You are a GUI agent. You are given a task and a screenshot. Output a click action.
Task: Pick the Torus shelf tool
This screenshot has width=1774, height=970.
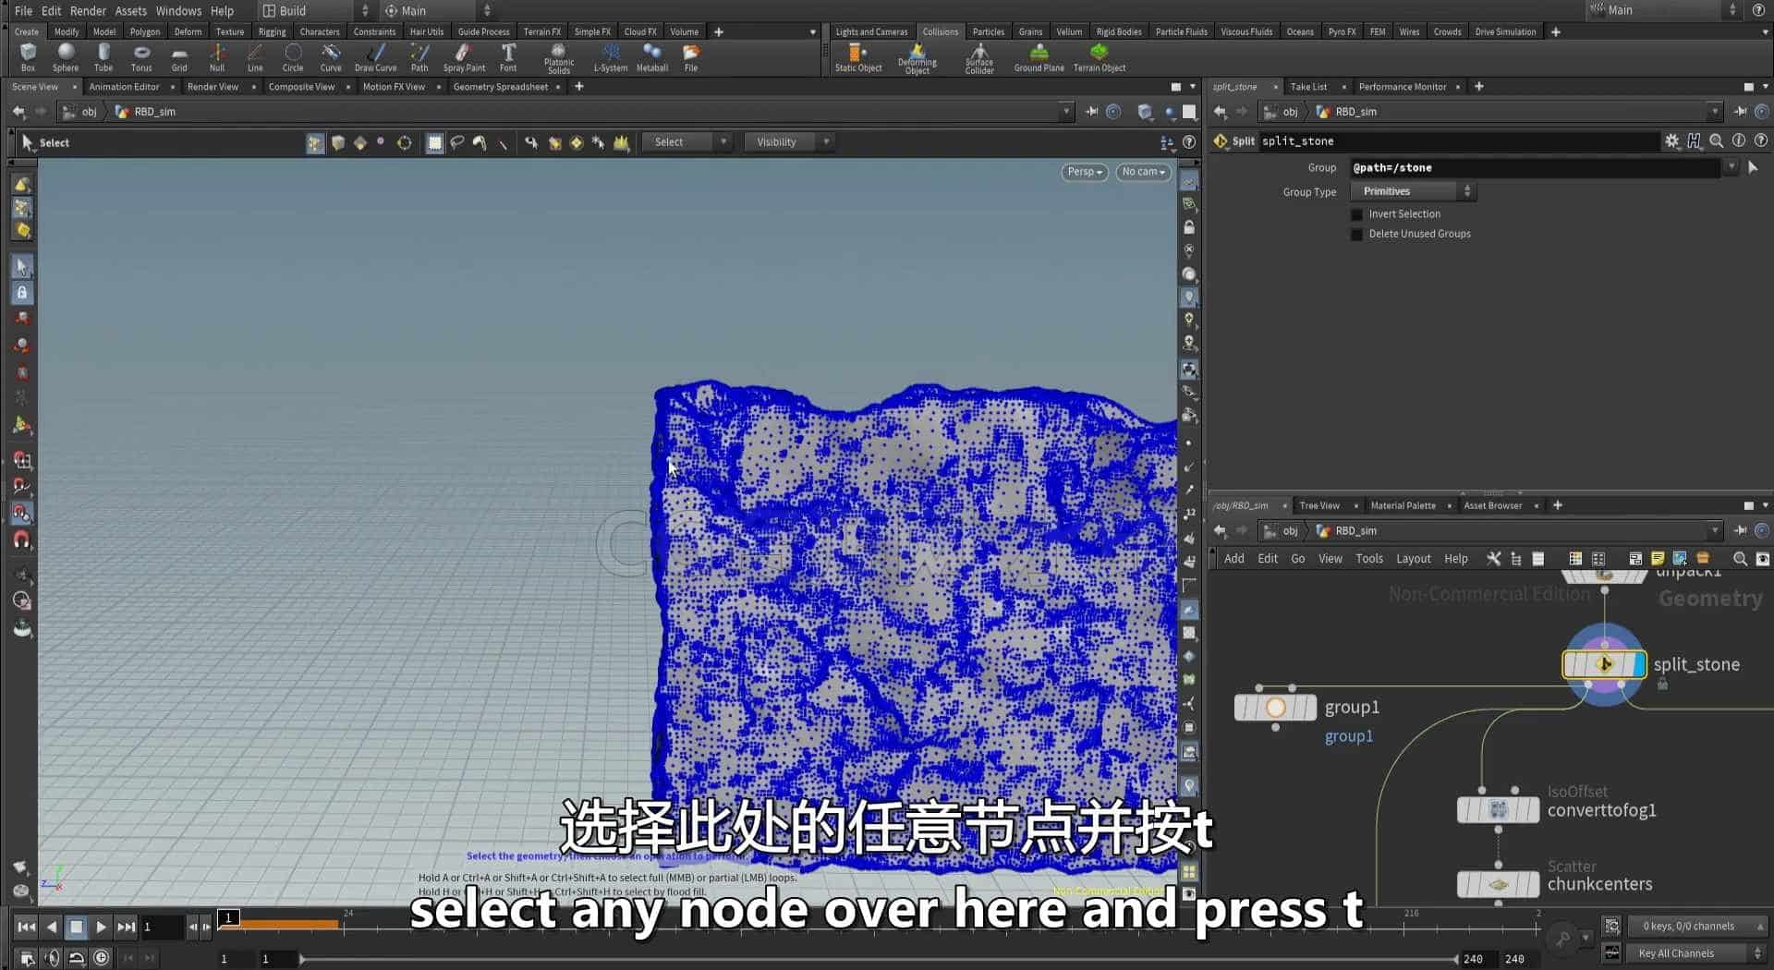pos(141,57)
